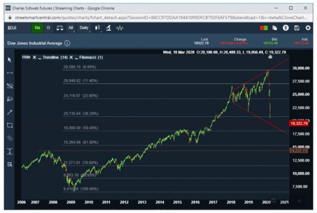Image resolution: width=317 pixels, height=213 pixels.
Task: Select the arrow pointer tool
Action: coord(10,60)
